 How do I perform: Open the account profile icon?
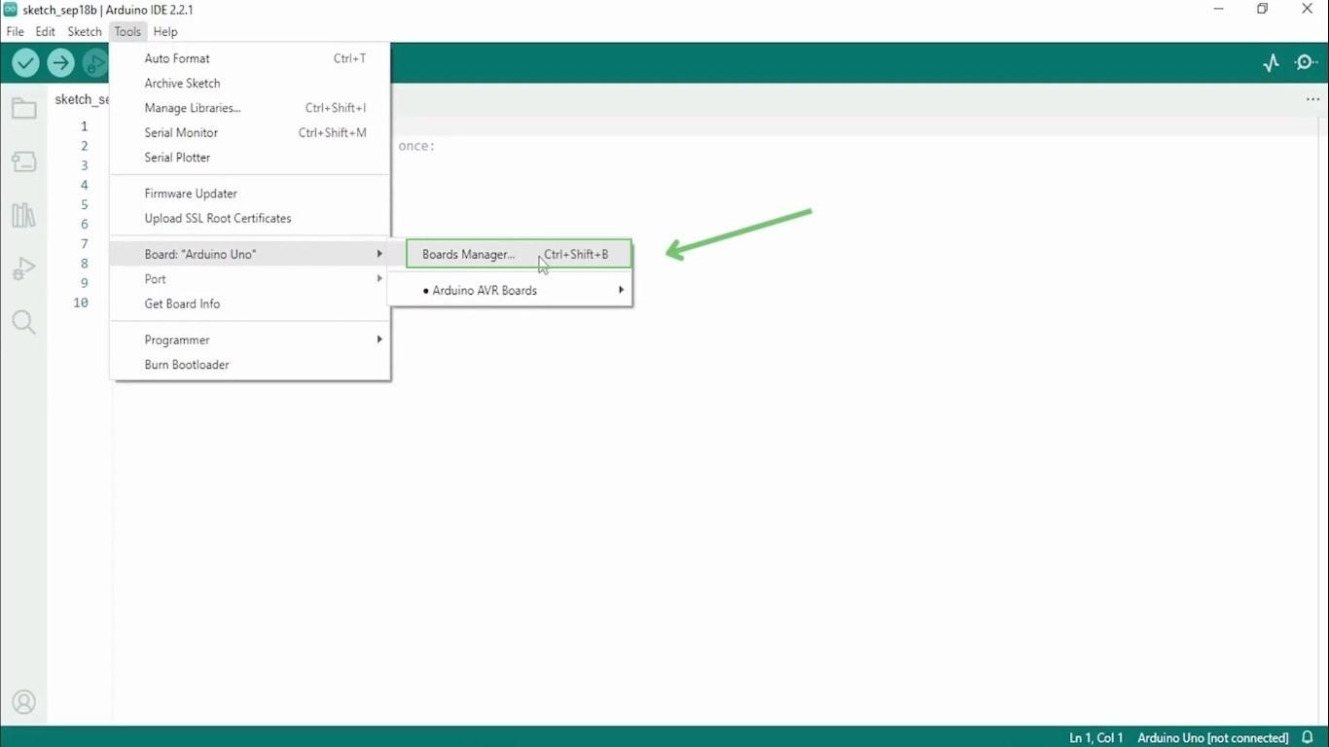pos(23,701)
